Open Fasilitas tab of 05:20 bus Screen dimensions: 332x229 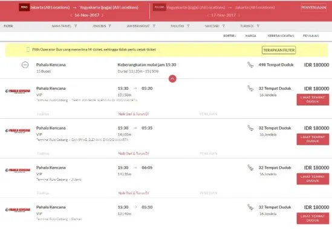43,114
